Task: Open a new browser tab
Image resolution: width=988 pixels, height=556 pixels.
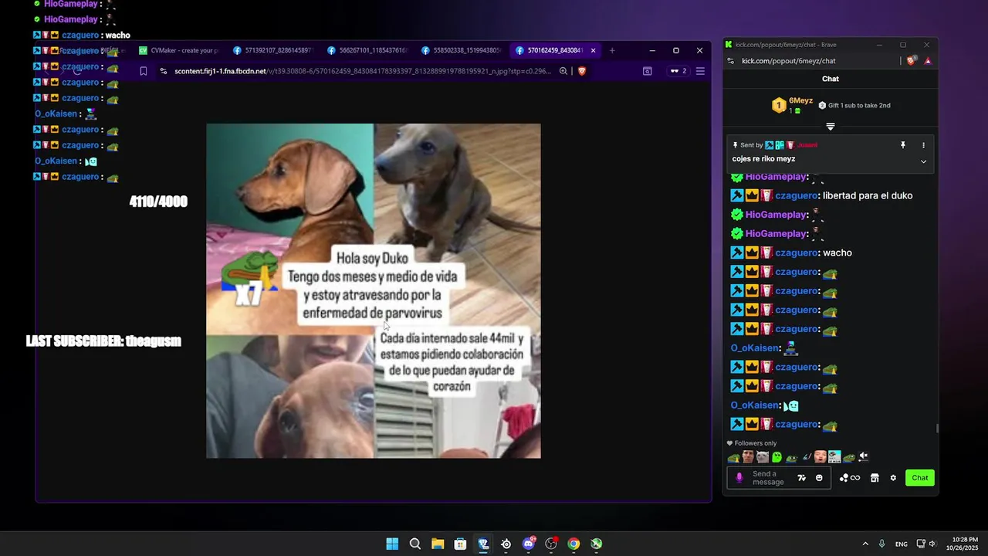Action: [x=612, y=50]
